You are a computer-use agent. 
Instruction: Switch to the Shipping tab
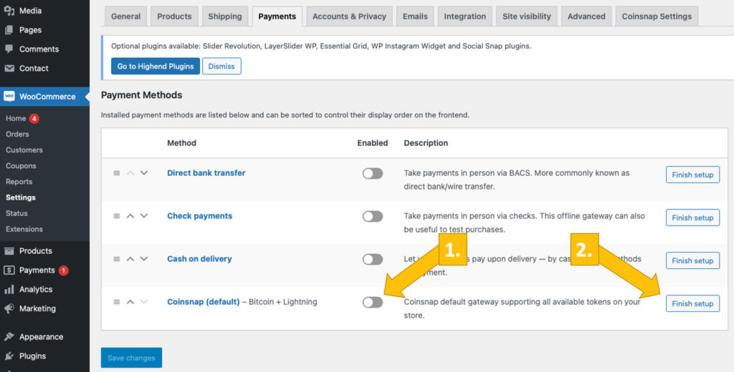click(225, 16)
